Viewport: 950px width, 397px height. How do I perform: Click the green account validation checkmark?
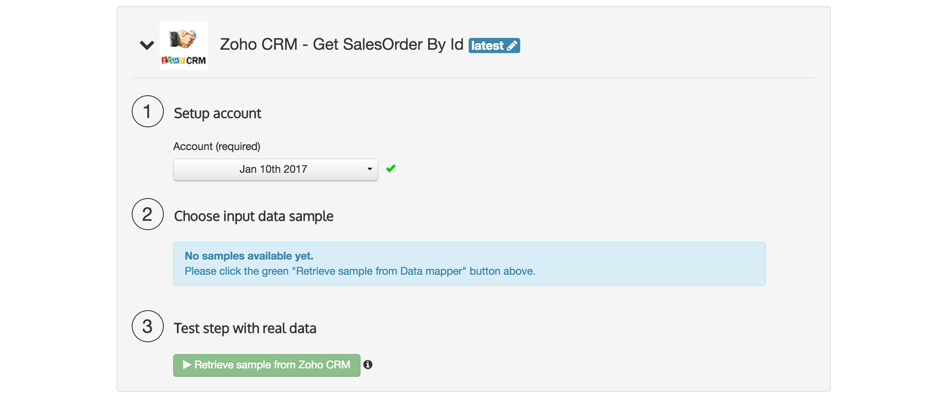(391, 169)
